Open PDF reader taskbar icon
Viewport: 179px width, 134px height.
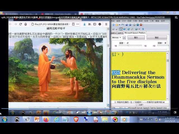click(96, 119)
